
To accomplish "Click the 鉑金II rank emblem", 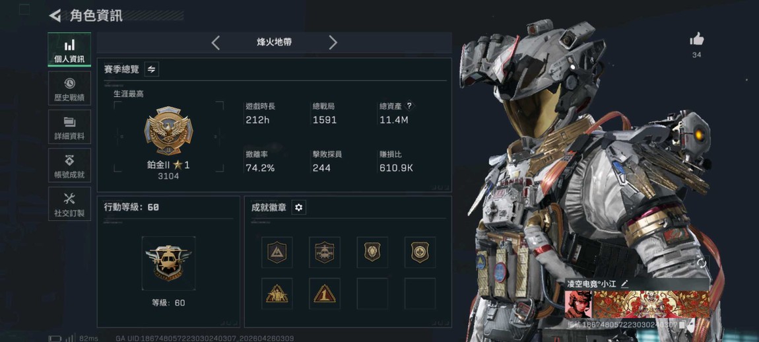I will 168,131.
